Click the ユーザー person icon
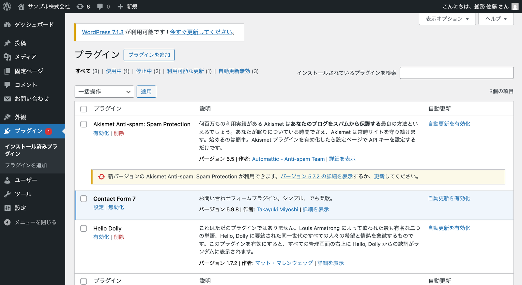522x285 pixels. (x=7, y=180)
